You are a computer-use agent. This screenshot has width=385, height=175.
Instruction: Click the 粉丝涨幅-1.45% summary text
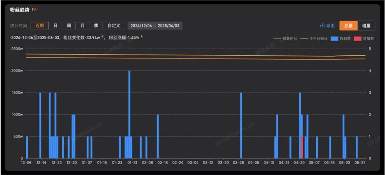(x=124, y=38)
